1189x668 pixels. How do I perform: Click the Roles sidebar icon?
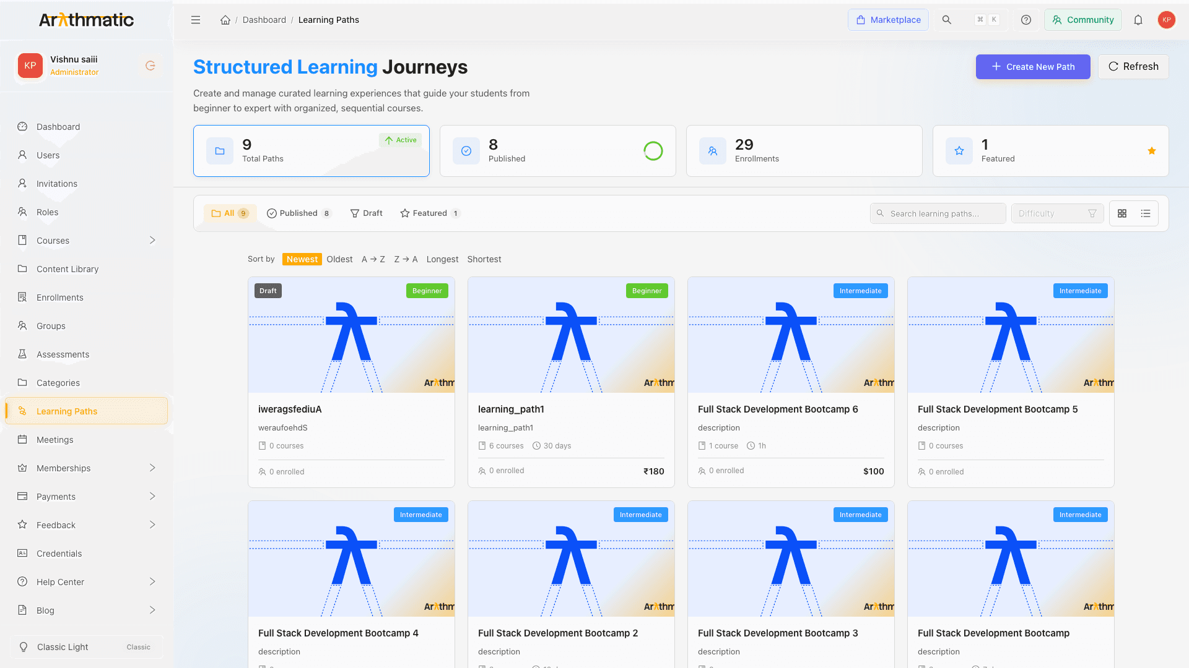[x=22, y=212]
